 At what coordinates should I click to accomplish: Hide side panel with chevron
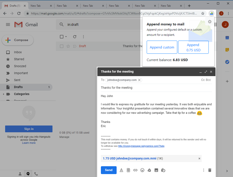pyautogui.click(x=227, y=171)
